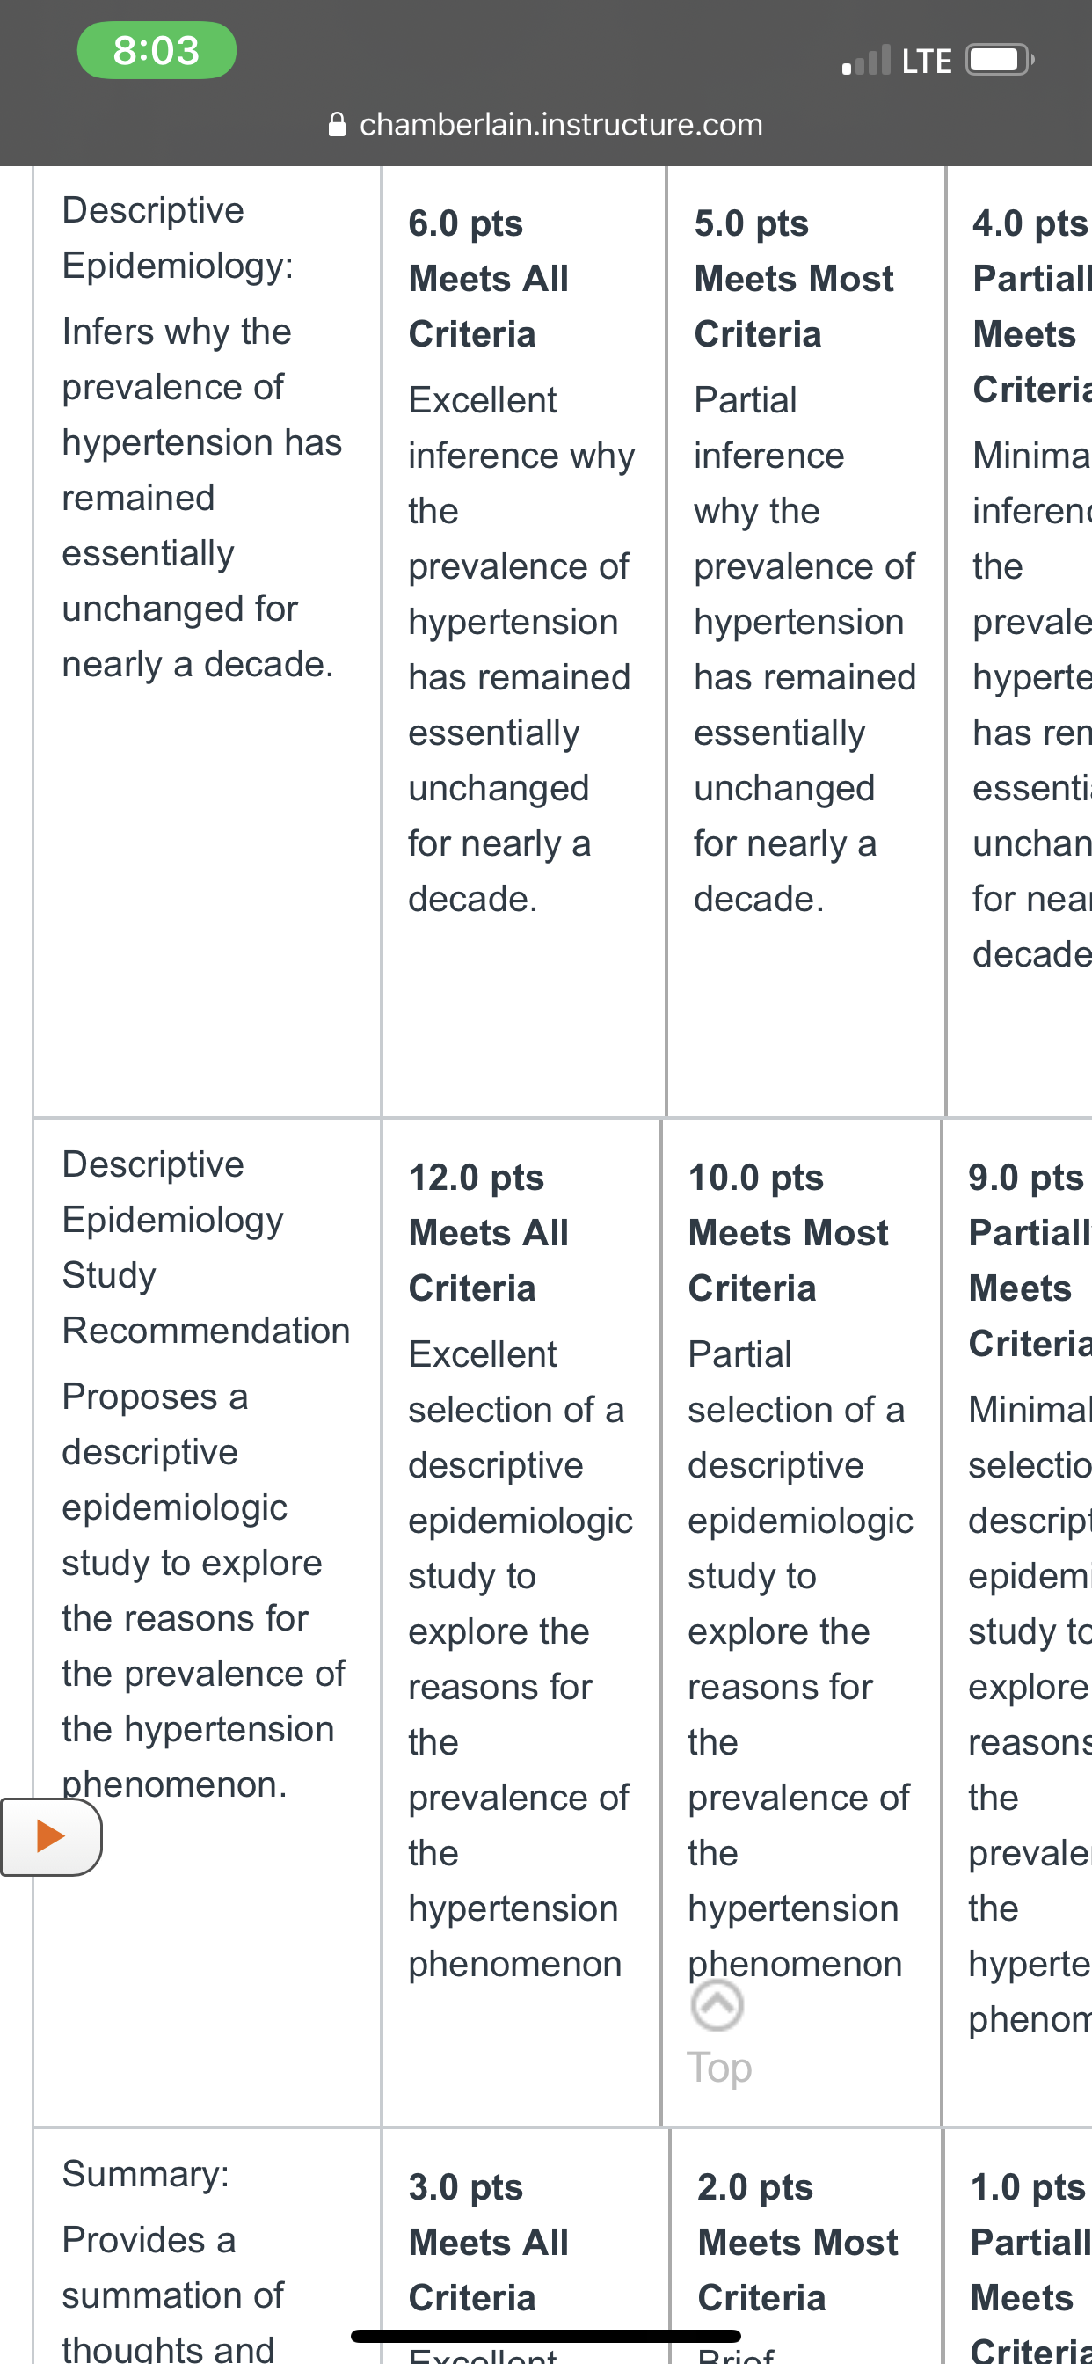
Task: Select the 9.0 pts Partially Meets Criteria cell
Action: pos(1017,1622)
